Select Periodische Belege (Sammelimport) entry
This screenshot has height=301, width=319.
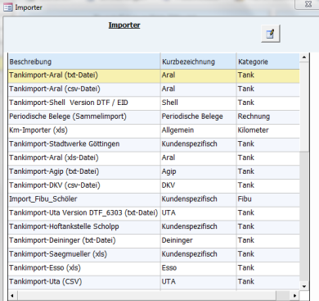coord(154,116)
